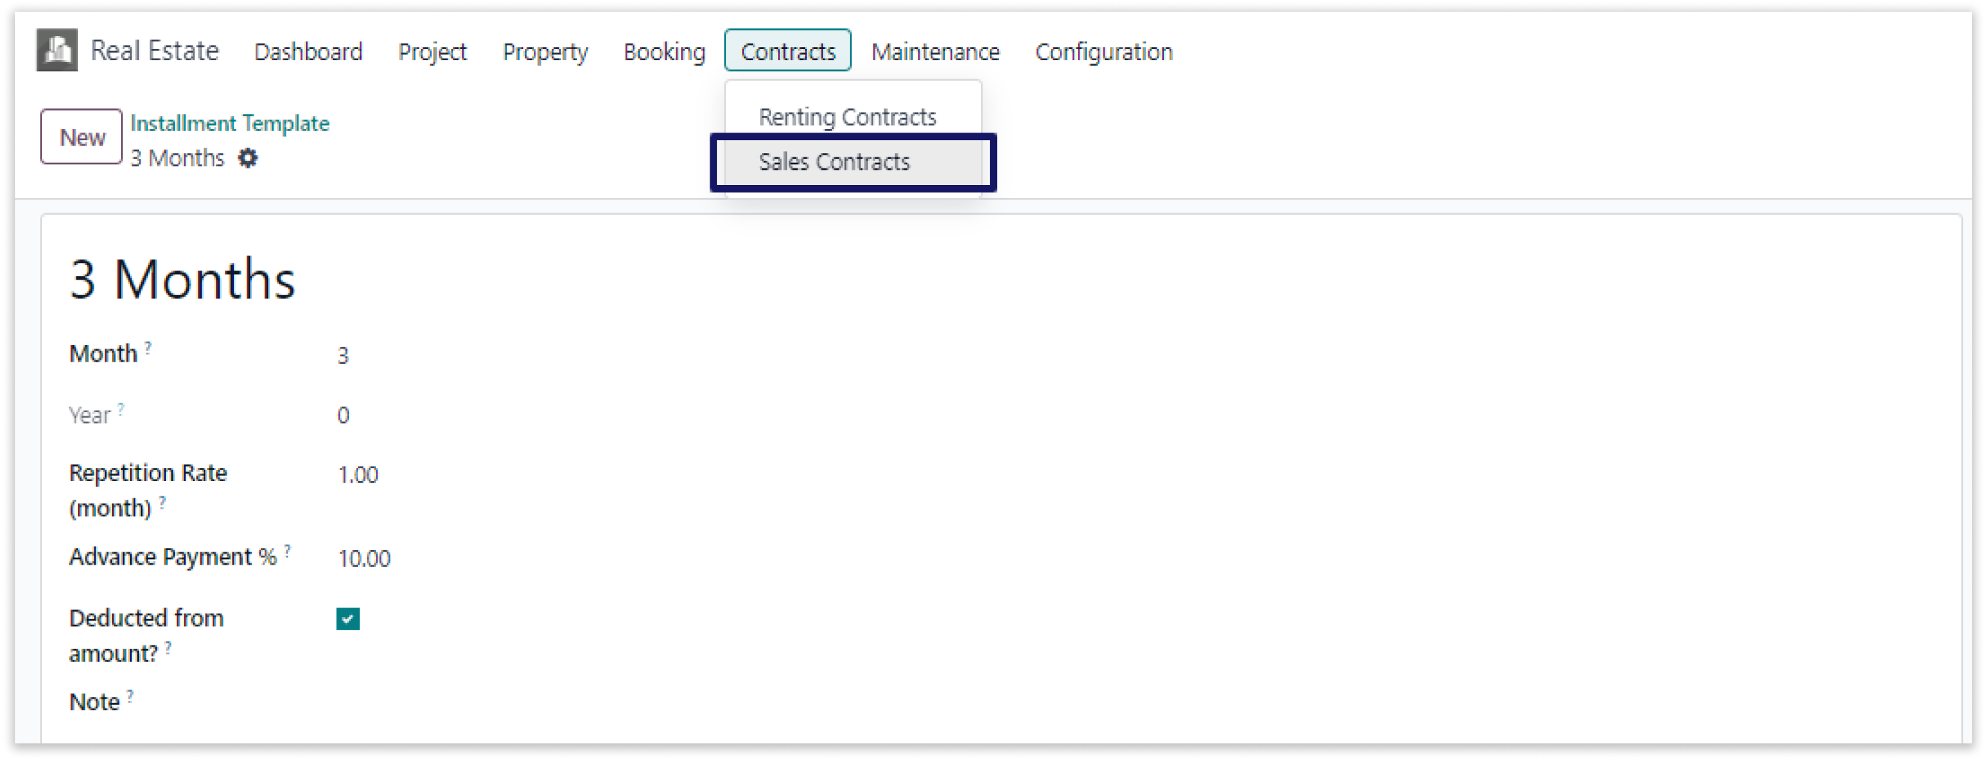
Task: Click the Note field label
Action: click(x=94, y=703)
